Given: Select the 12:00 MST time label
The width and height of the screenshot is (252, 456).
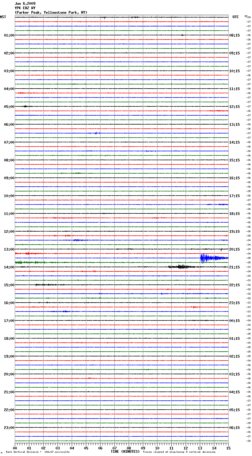Looking at the screenshot, I should coord(9,232).
